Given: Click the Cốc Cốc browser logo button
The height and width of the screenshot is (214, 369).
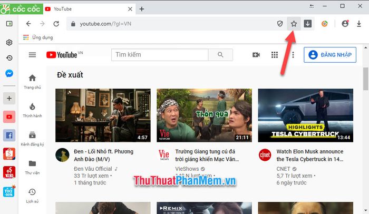Looking at the screenshot, I should point(21,9).
